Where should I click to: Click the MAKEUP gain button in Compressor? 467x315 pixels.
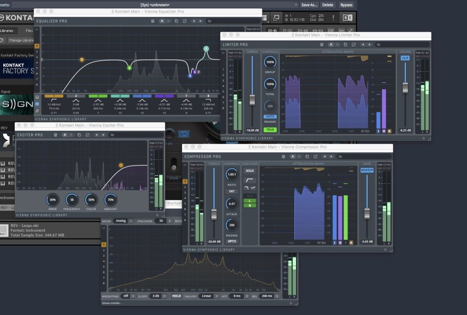click(x=367, y=170)
